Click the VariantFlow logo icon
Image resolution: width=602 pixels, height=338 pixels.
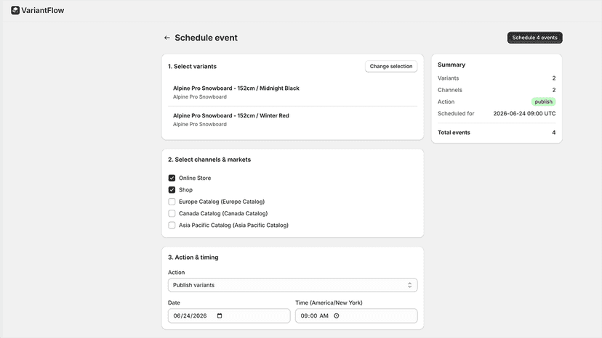coord(15,10)
